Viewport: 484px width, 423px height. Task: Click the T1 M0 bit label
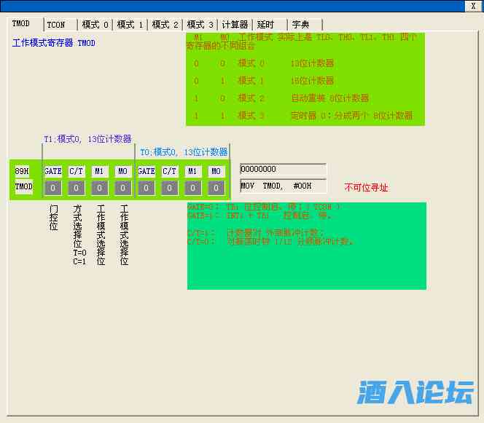click(123, 171)
